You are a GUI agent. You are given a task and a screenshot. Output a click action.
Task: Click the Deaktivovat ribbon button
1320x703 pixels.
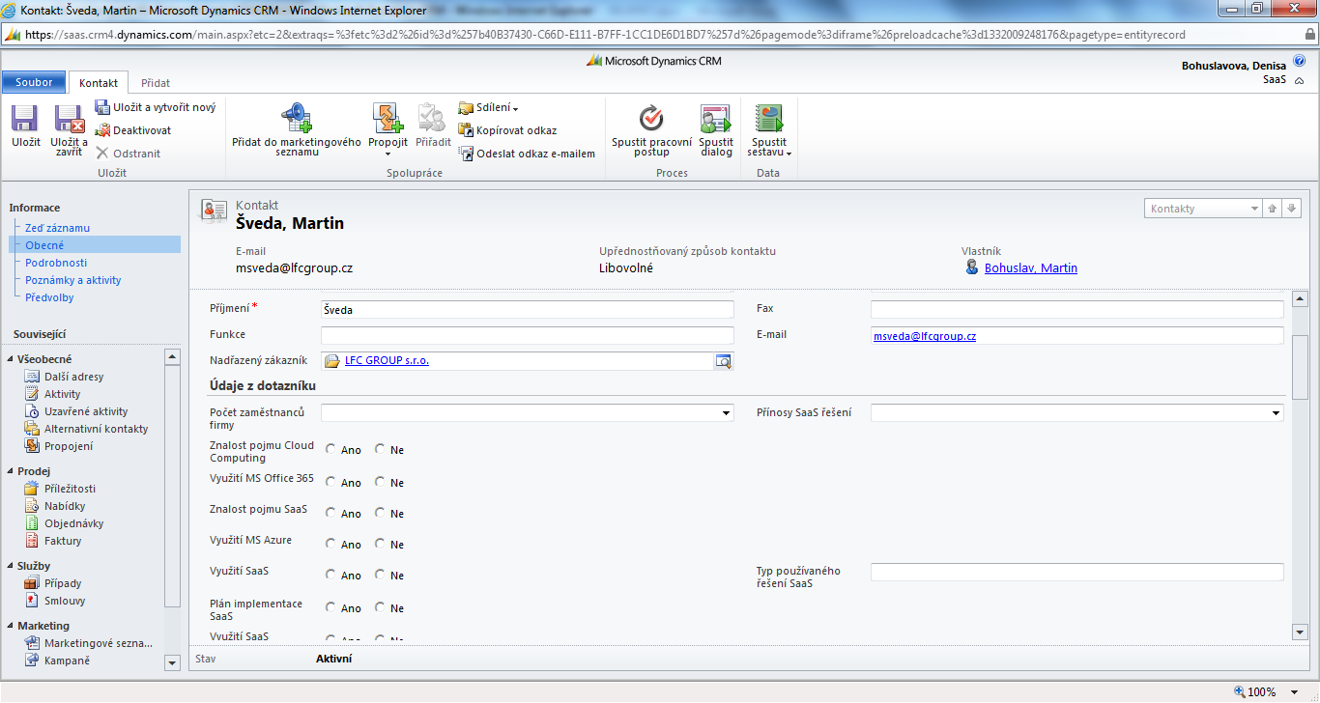(x=133, y=130)
